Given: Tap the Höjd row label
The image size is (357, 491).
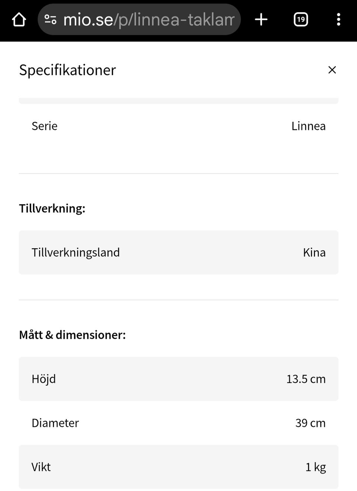Looking at the screenshot, I should click(x=44, y=379).
